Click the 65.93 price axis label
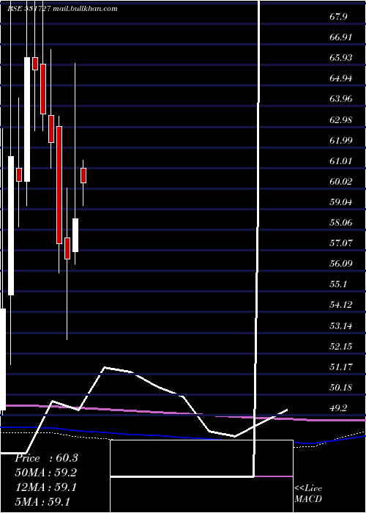The image size is (366, 513). coord(341,58)
